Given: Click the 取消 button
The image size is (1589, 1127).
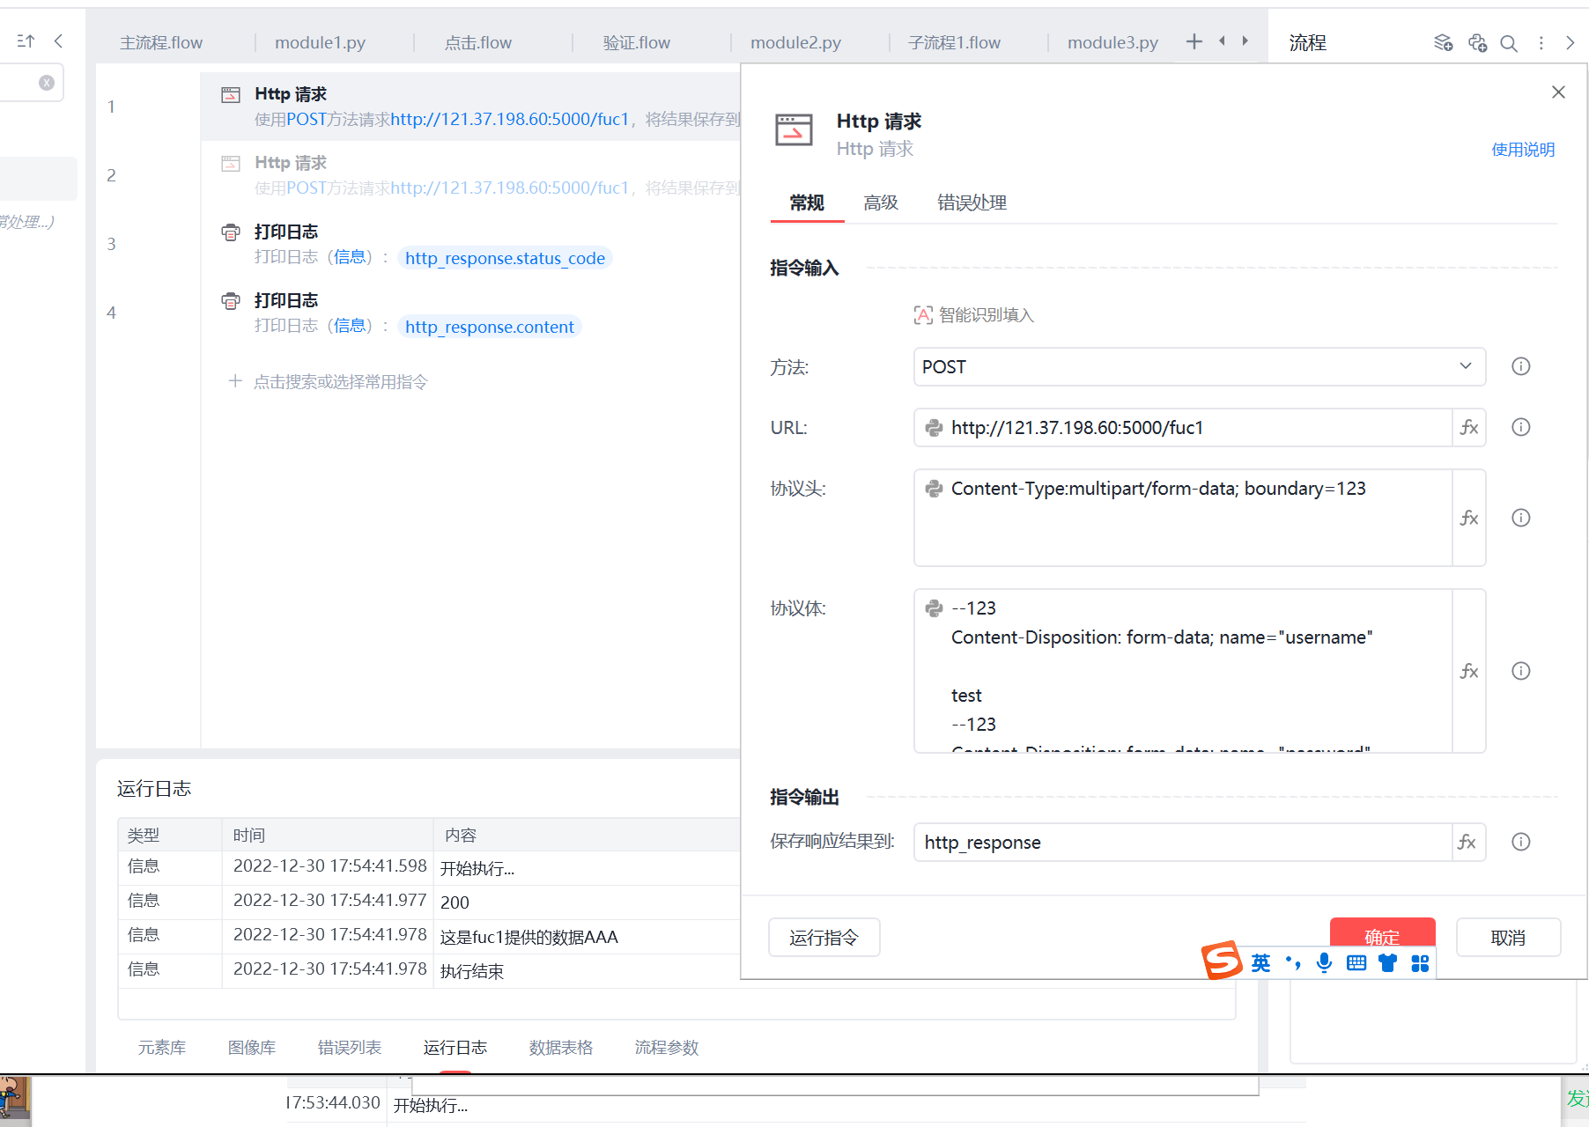Looking at the screenshot, I should point(1507,938).
